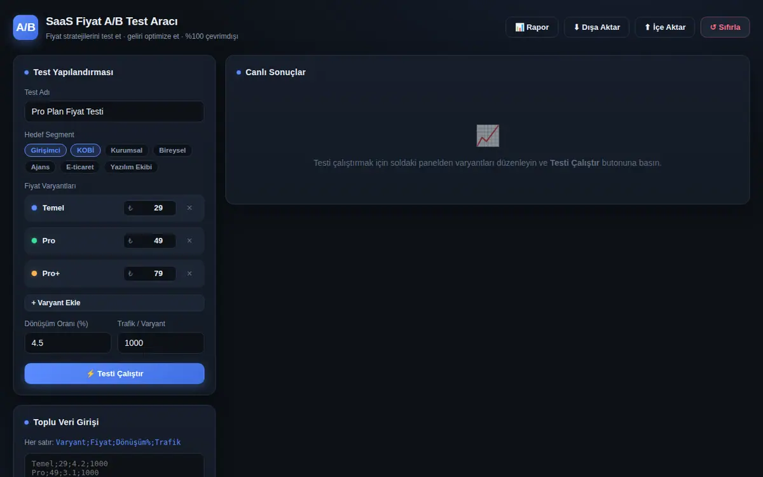Image resolution: width=763 pixels, height=477 pixels.
Task: Run the test with Testi Çalıştır
Action: click(114, 373)
